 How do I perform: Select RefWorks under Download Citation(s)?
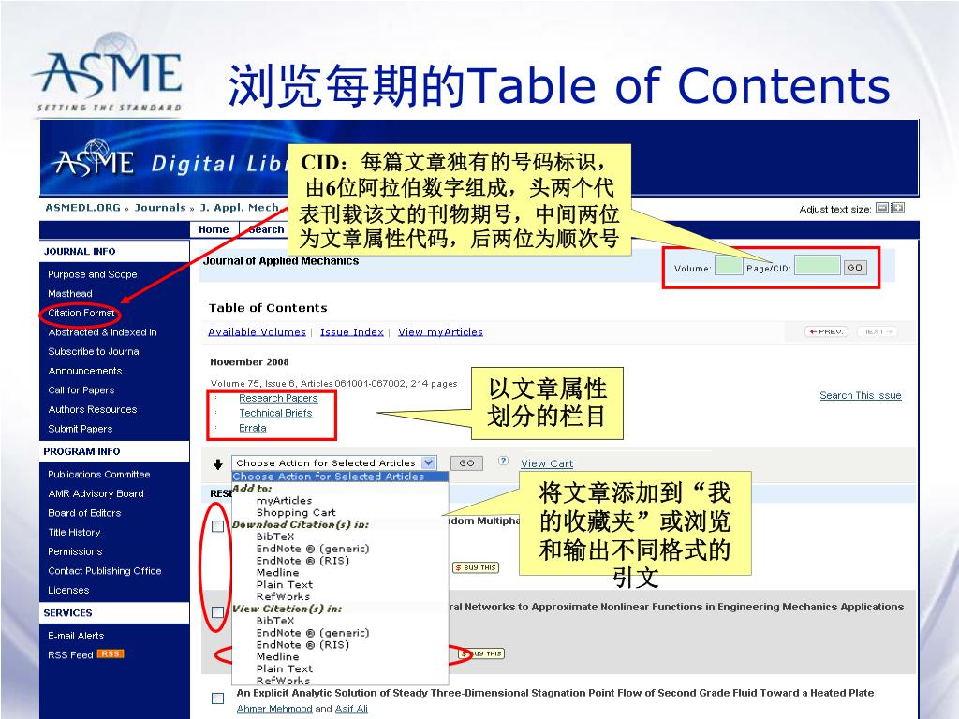point(283,596)
